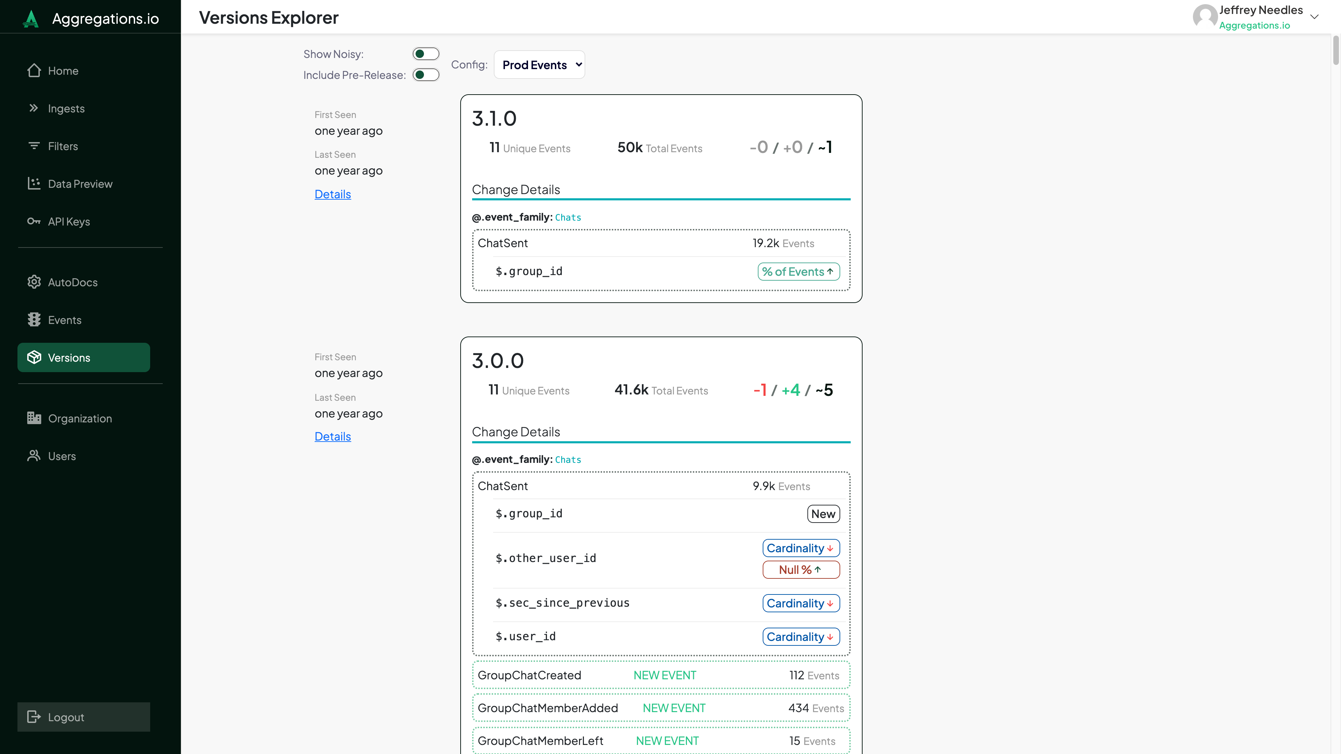Open the Details link for version 3.1.0
Viewport: 1341px width, 754px height.
pyautogui.click(x=333, y=194)
